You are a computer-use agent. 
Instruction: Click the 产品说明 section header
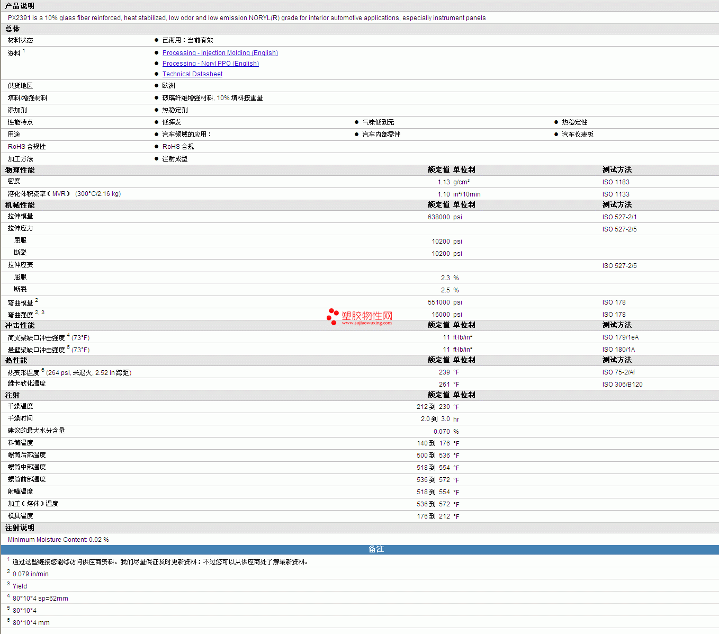20,6
